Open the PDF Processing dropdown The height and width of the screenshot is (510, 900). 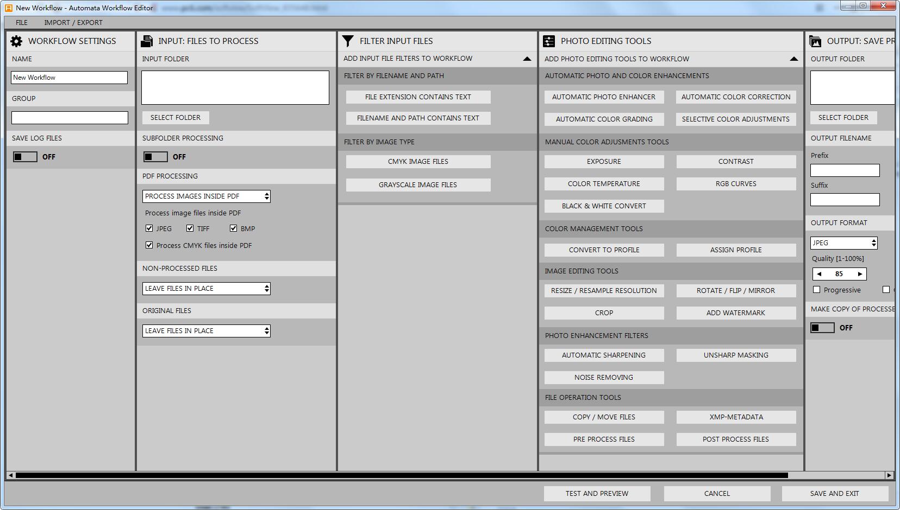click(206, 196)
